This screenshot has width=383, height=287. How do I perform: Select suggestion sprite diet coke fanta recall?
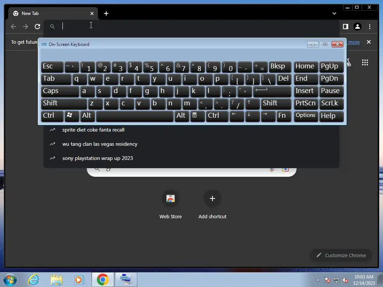[191, 130]
